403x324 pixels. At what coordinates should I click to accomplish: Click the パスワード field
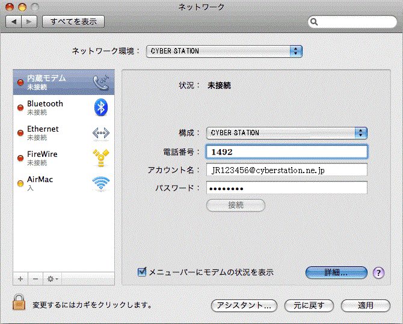coord(287,188)
